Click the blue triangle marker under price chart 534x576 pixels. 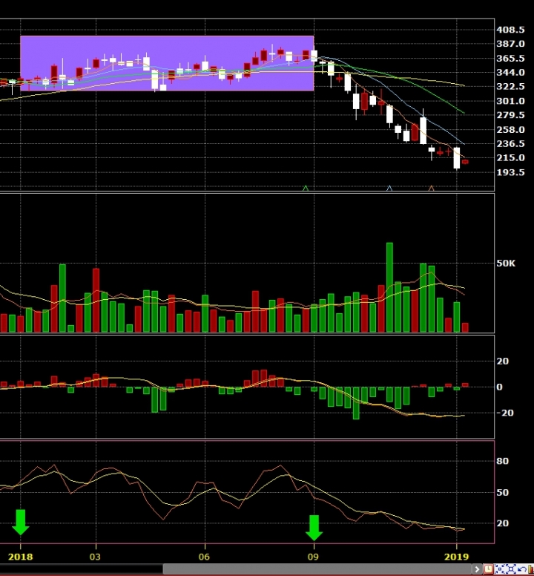coord(389,189)
